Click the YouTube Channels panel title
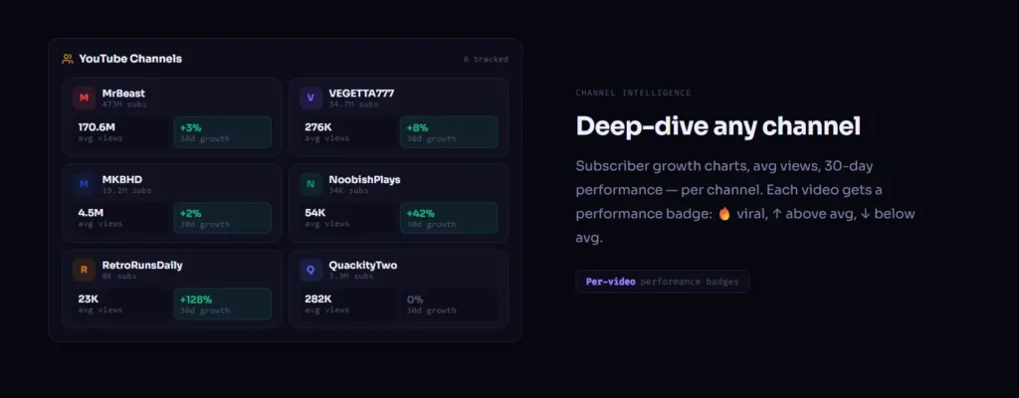The width and height of the screenshot is (1019, 398). click(130, 59)
